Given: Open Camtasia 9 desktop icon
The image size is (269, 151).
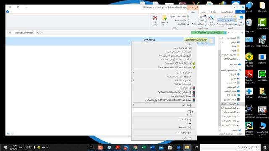Looking at the screenshot, I should pyautogui.click(x=262, y=24).
